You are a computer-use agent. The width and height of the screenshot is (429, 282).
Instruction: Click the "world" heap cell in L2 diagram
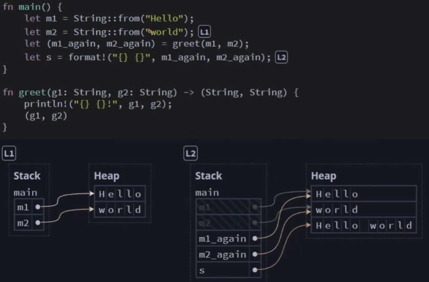point(363,210)
